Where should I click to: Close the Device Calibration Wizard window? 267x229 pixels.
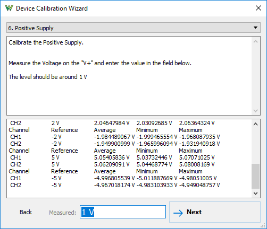(x=258, y=8)
